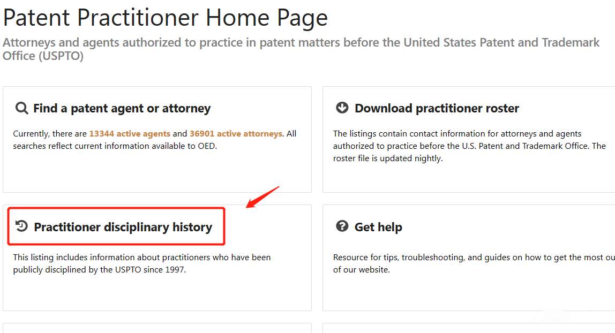The width and height of the screenshot is (615, 333).
Task: Click the roster file description text
Action: 469,146
